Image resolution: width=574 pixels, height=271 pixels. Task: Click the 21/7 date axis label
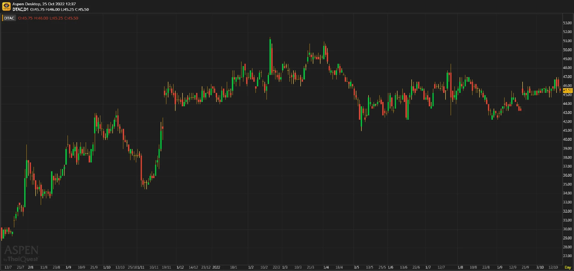(x=20, y=267)
